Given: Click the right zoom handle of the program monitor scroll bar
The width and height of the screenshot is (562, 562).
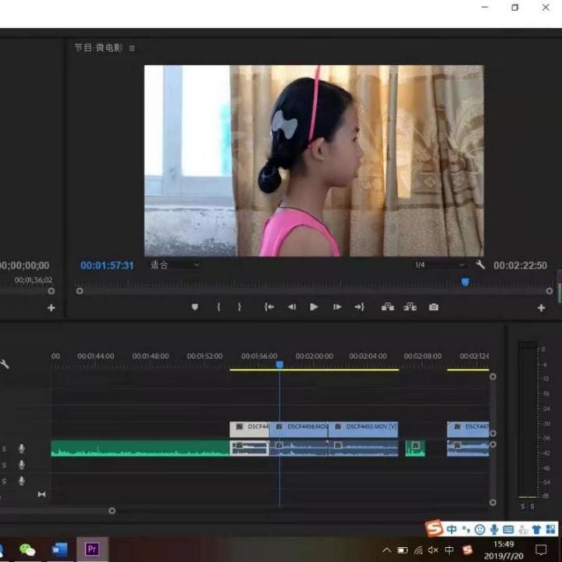Looking at the screenshot, I should pos(549,291).
